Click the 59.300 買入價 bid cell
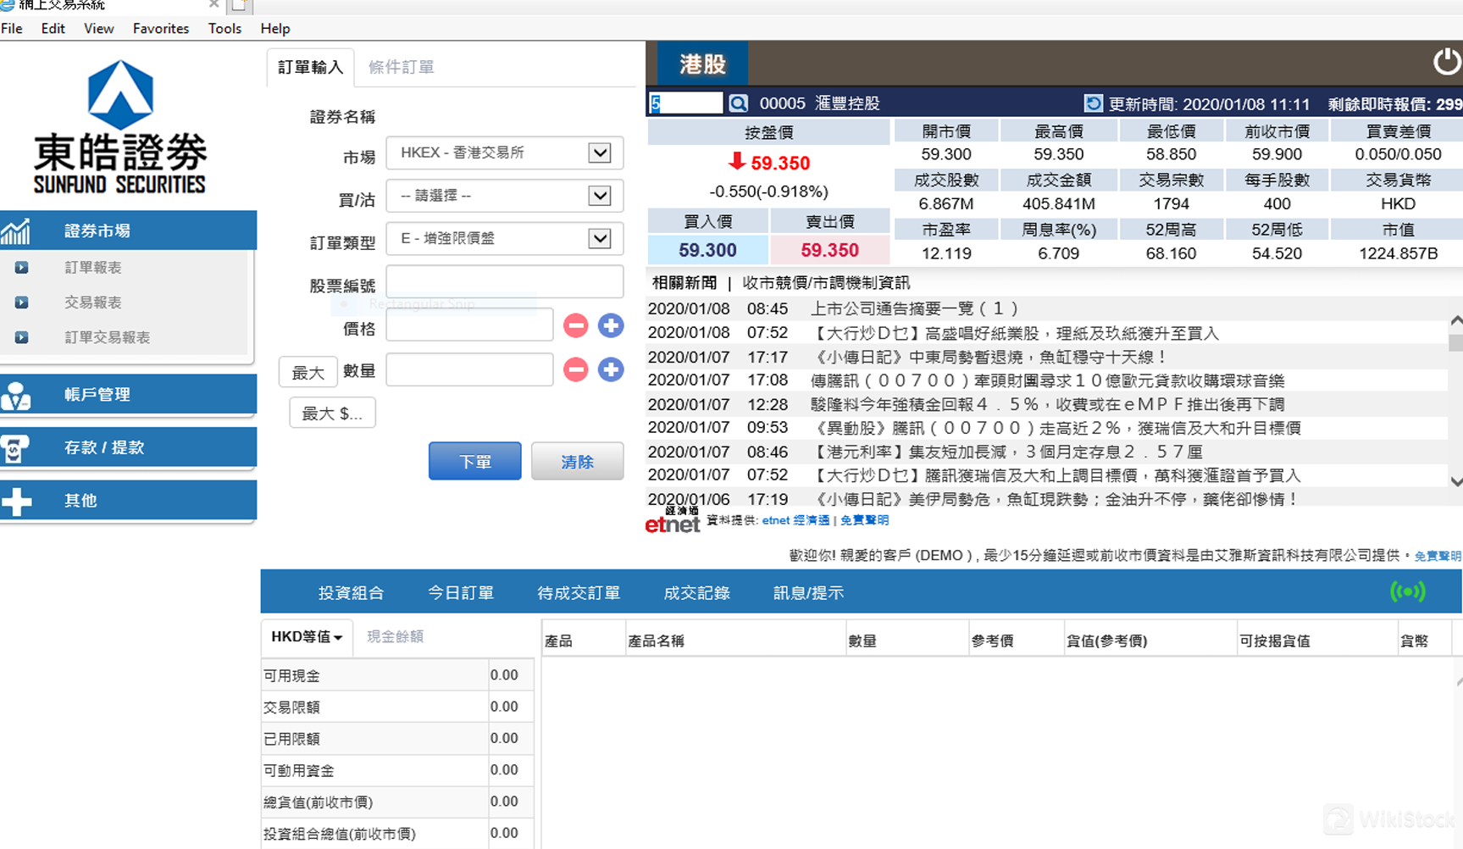Image resolution: width=1463 pixels, height=849 pixels. (x=708, y=251)
